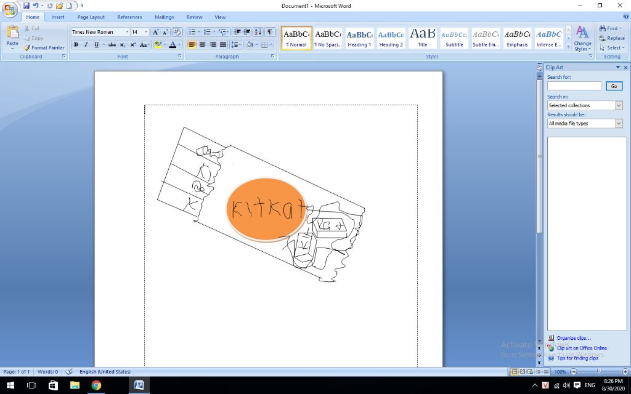
Task: Click bullets list icon
Action: pos(193,32)
